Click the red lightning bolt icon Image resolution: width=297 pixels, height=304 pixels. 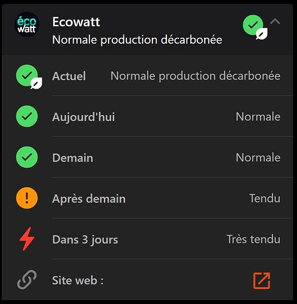[27, 239]
